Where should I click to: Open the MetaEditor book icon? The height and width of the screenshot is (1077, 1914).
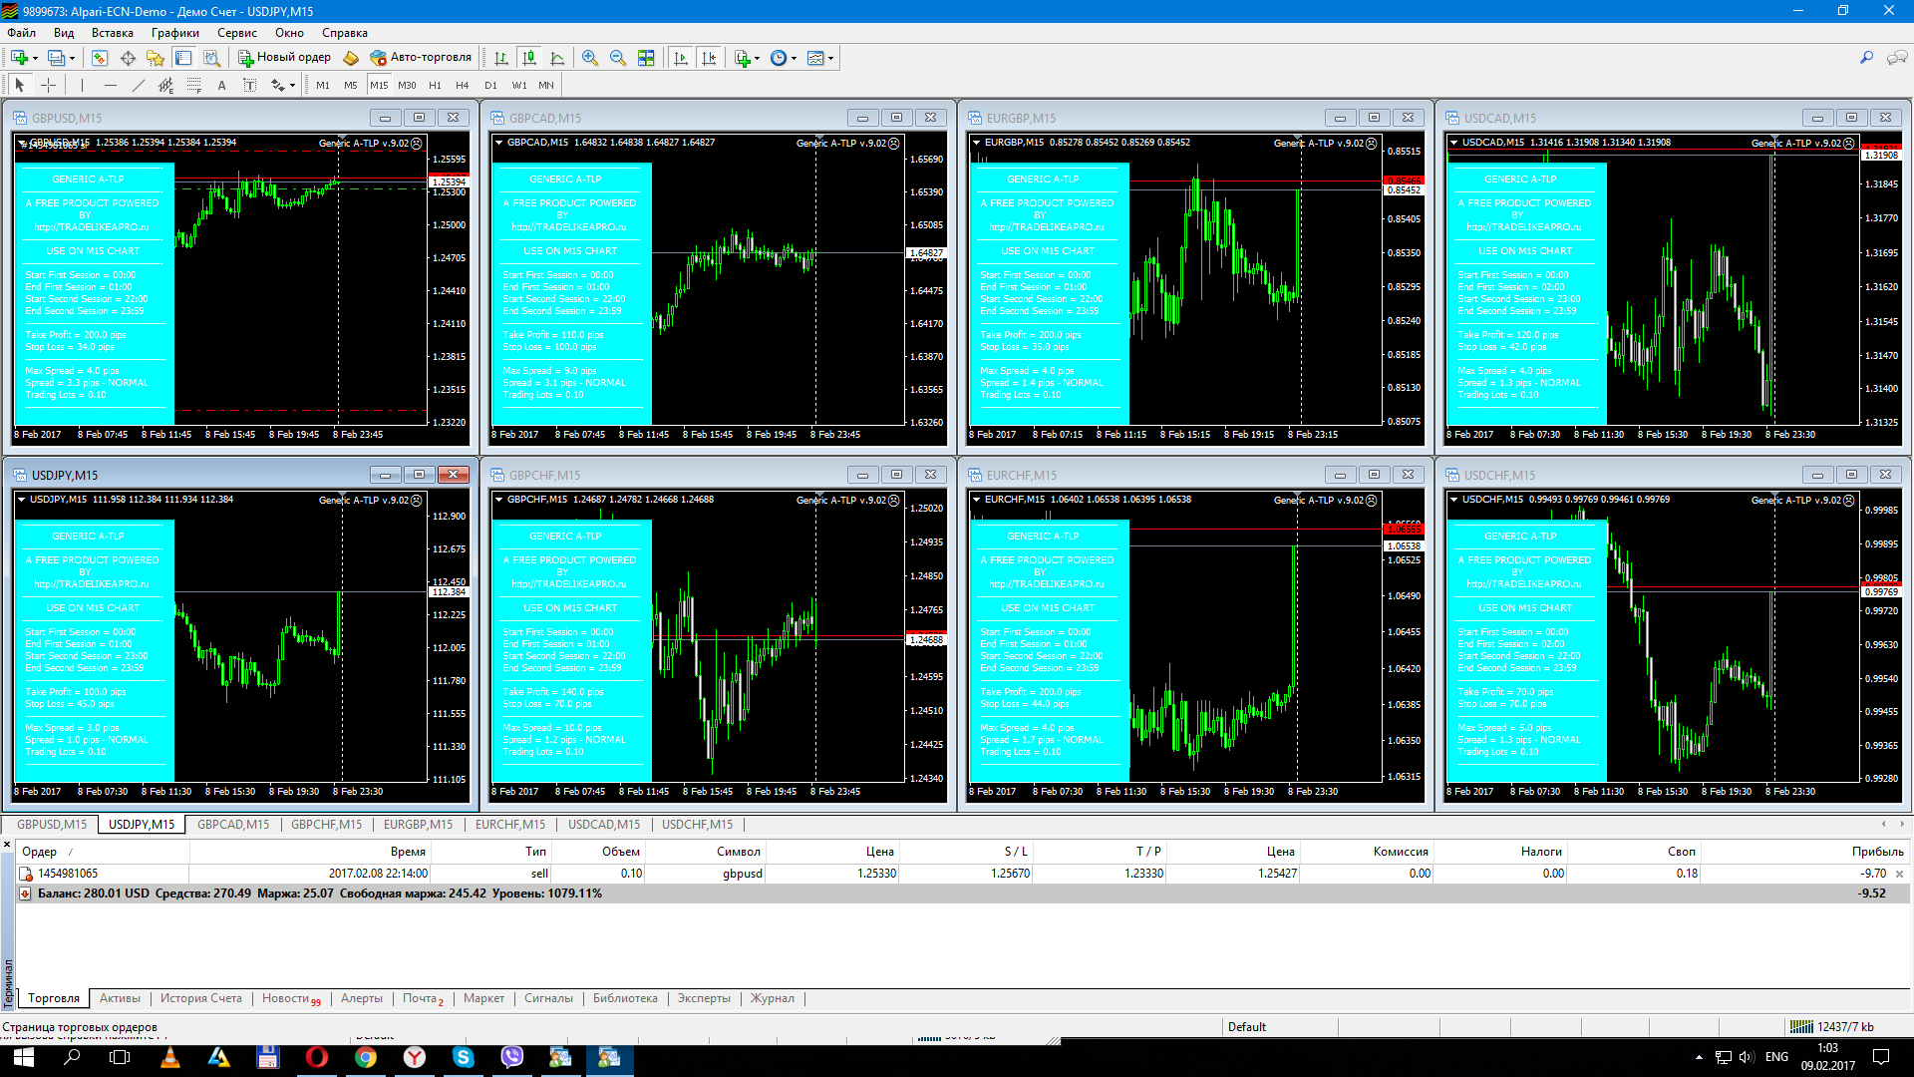[351, 58]
